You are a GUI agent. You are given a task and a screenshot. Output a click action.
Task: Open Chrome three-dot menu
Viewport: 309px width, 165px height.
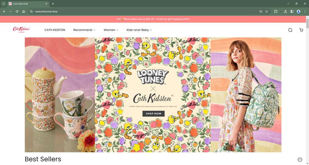tap(305, 12)
